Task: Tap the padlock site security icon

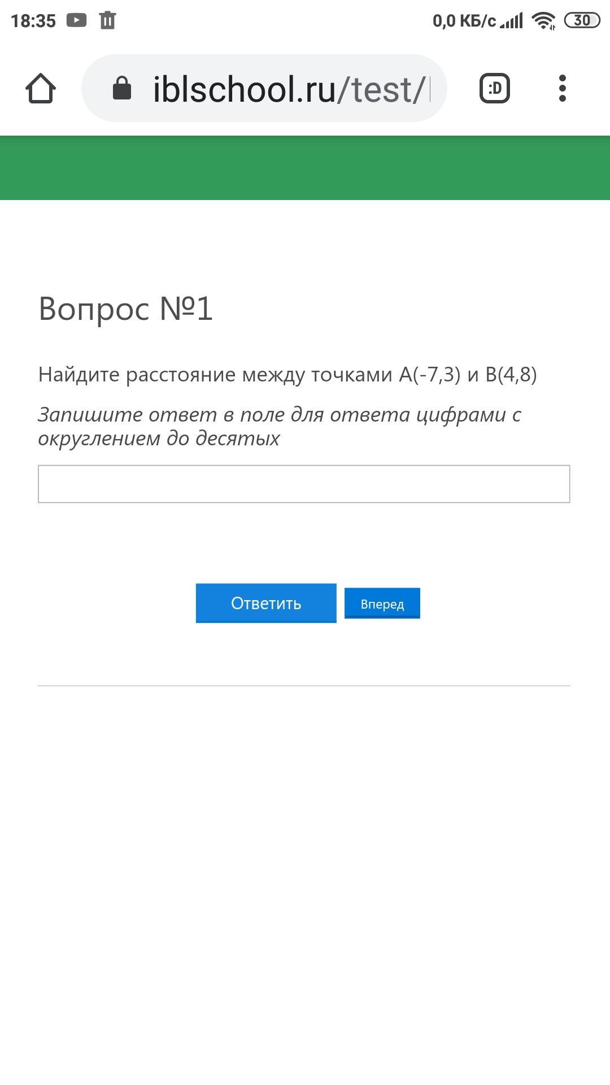Action: click(122, 89)
